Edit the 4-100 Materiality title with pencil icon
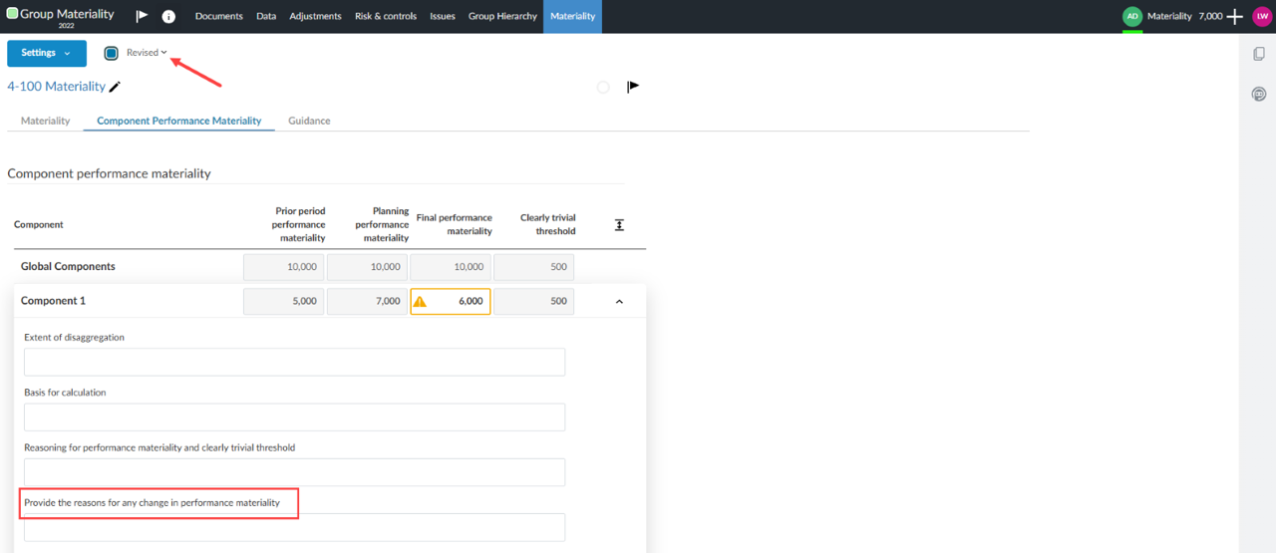The image size is (1276, 553). point(115,88)
